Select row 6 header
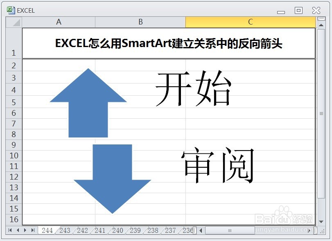Screen dimensions: 332x241 pos(14,113)
